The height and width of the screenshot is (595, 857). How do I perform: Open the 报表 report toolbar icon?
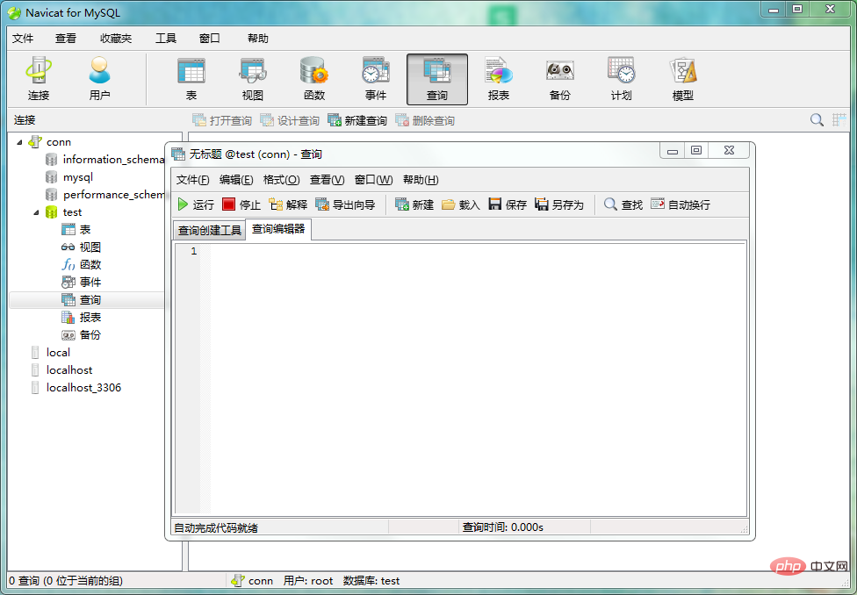point(499,79)
